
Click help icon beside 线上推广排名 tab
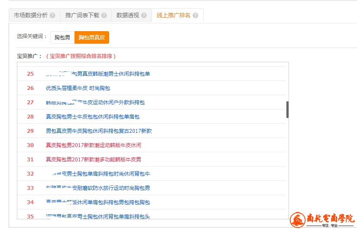(195, 15)
